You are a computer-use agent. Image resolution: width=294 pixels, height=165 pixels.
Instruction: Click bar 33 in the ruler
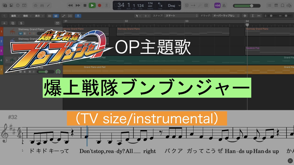(187, 21)
